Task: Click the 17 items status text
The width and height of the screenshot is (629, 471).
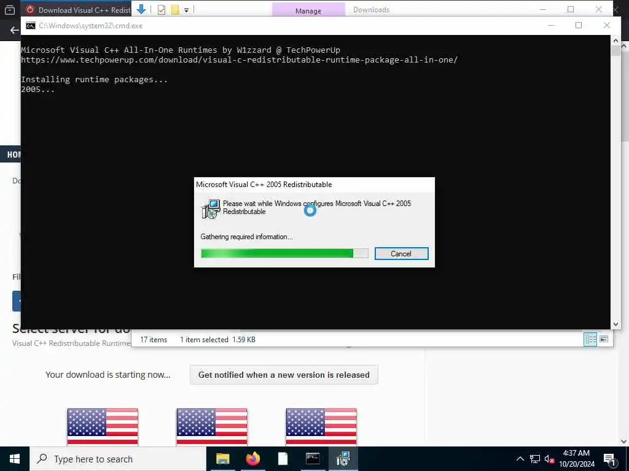Action: click(x=154, y=340)
